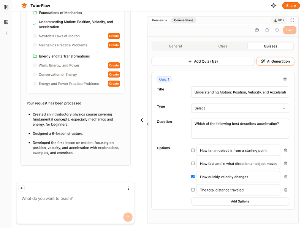Click the Energy and Its Transformations folder icon

35,56
